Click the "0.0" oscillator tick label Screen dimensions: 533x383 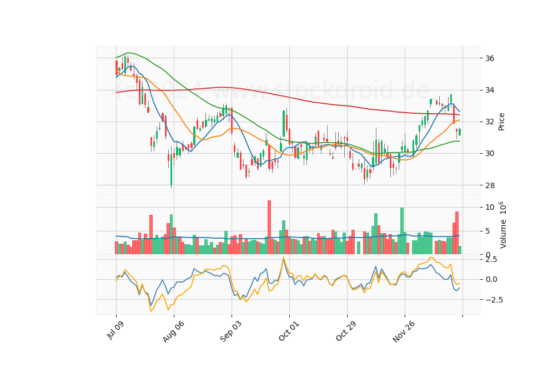(491, 279)
